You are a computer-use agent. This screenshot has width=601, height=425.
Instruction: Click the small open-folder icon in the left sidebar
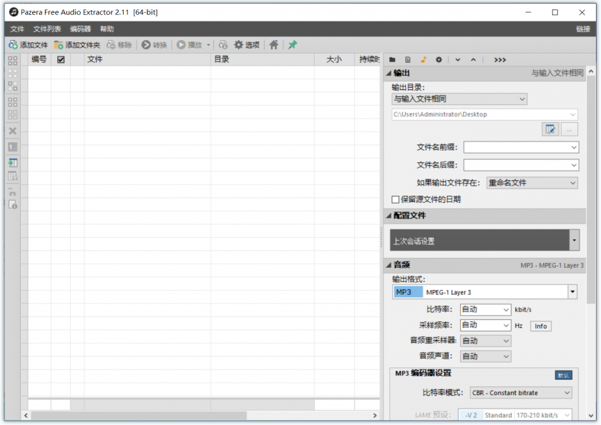(x=13, y=192)
